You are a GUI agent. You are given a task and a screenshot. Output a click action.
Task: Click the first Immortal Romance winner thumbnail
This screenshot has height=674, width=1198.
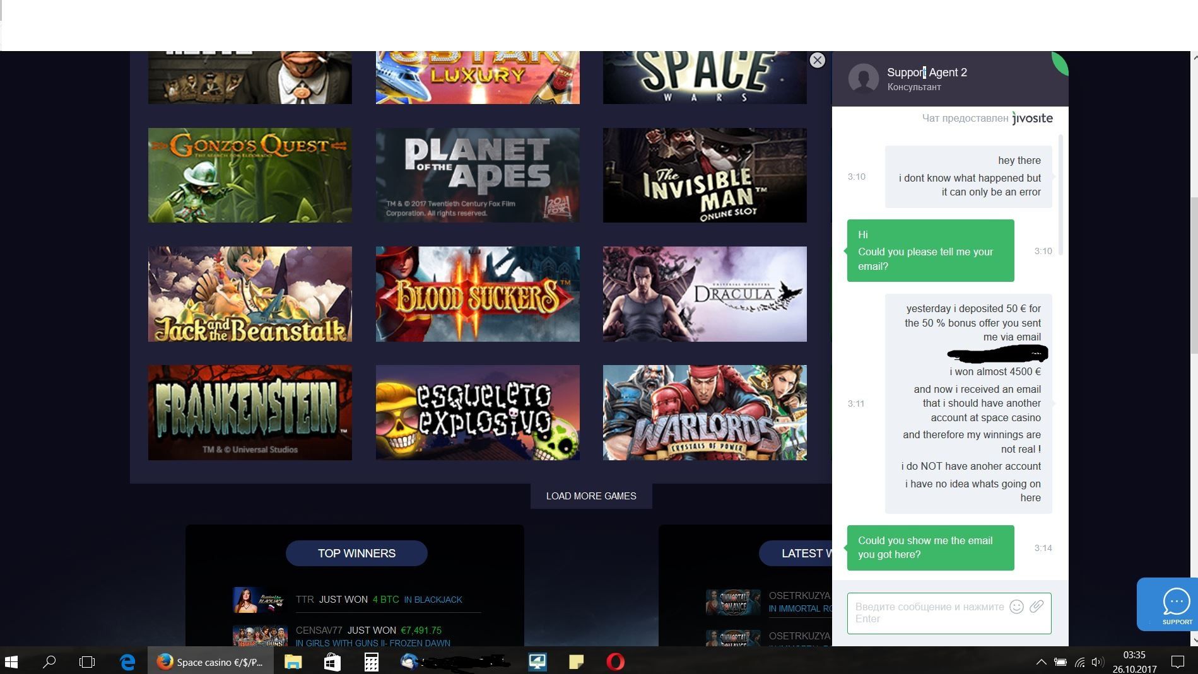point(733,602)
